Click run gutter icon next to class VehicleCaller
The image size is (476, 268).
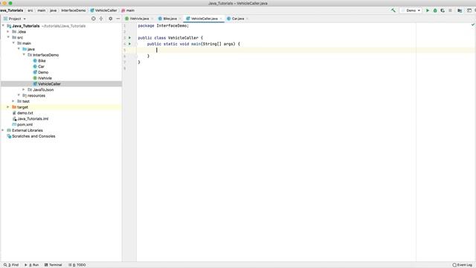129,38
